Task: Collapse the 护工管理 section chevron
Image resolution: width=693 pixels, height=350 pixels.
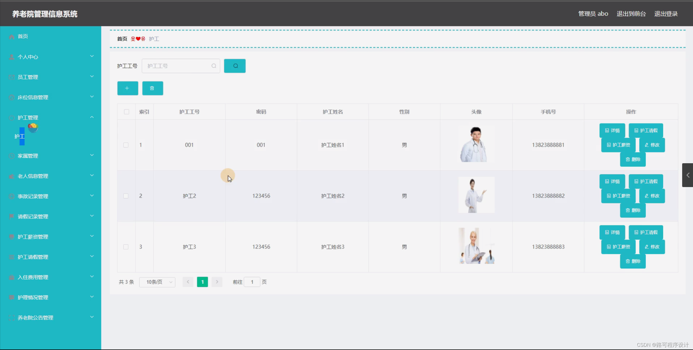Action: click(x=92, y=117)
